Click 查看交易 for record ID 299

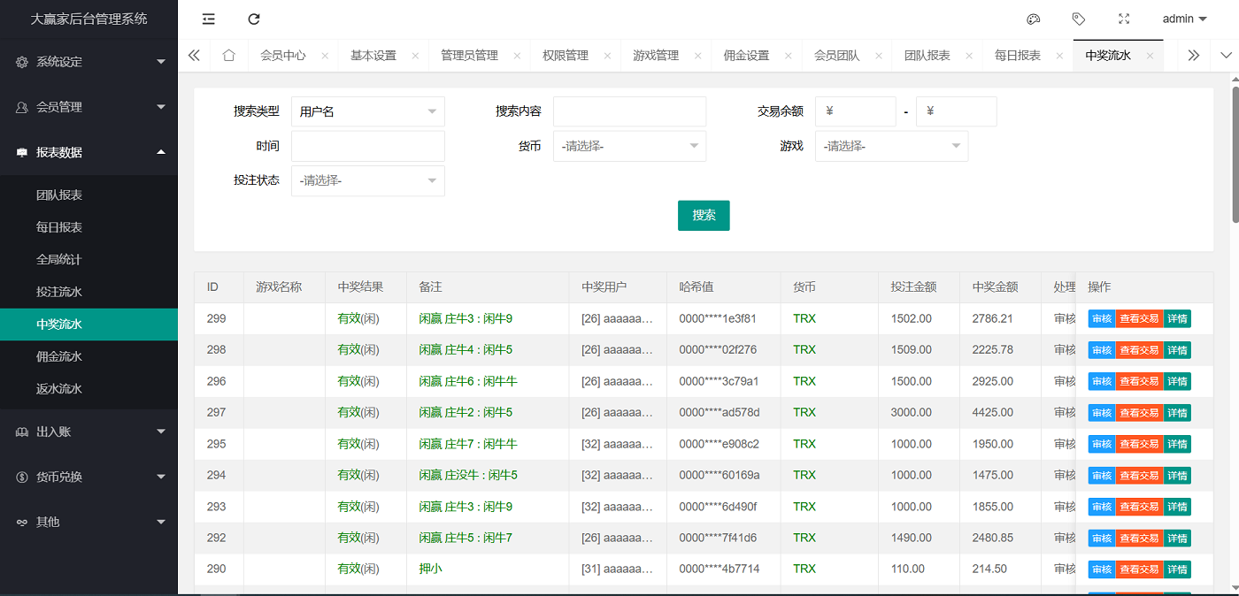[x=1139, y=318]
